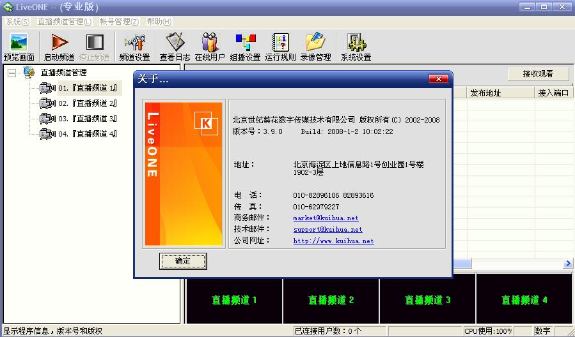Open the 系统(S) menu
This screenshot has height=337, width=575.
click(x=17, y=22)
